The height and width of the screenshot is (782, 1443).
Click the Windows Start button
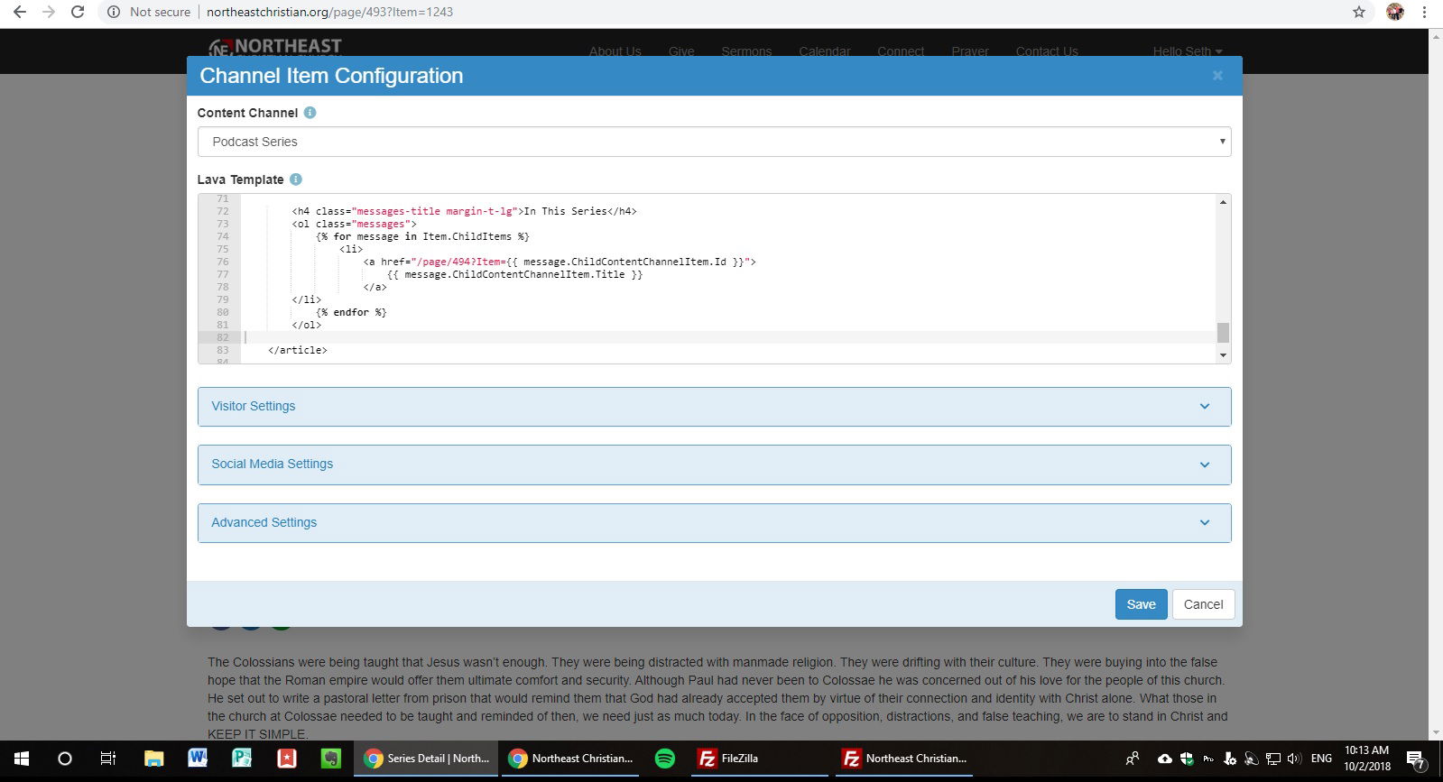tap(22, 759)
